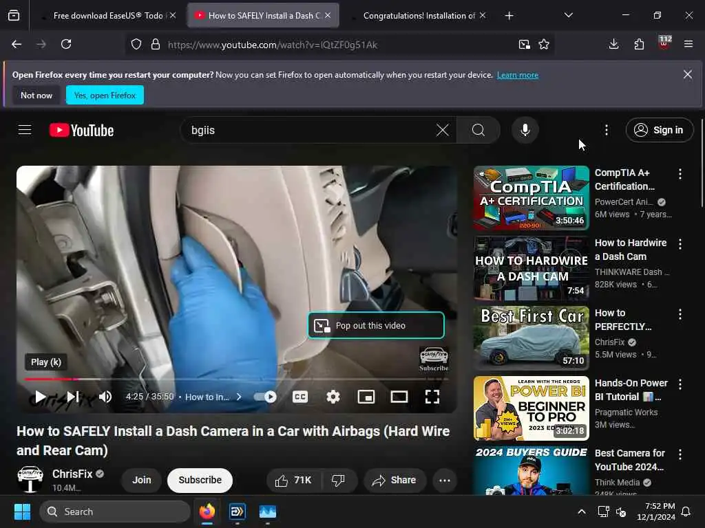Click the Sign in button
Image resolution: width=705 pixels, height=528 pixels.
click(x=659, y=130)
